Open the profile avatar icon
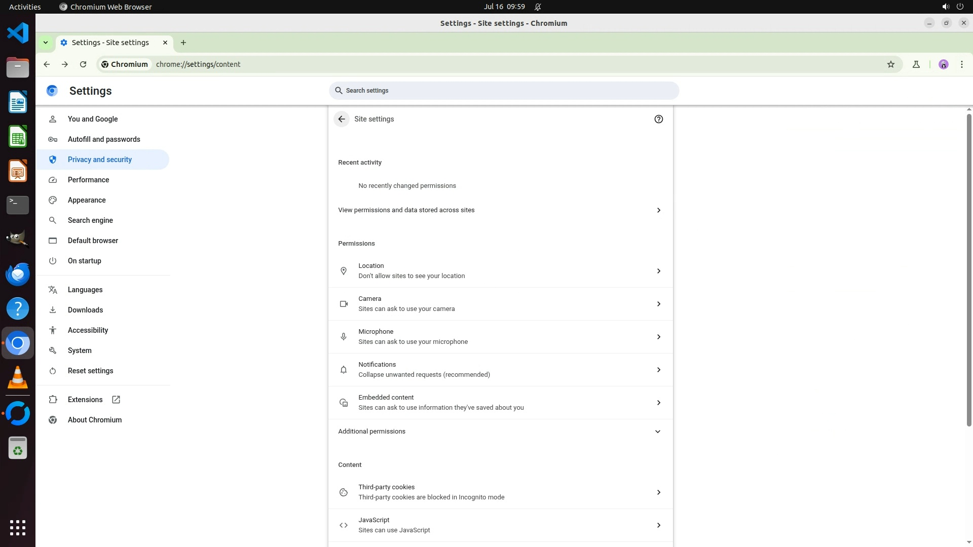Image resolution: width=973 pixels, height=547 pixels. (943, 64)
